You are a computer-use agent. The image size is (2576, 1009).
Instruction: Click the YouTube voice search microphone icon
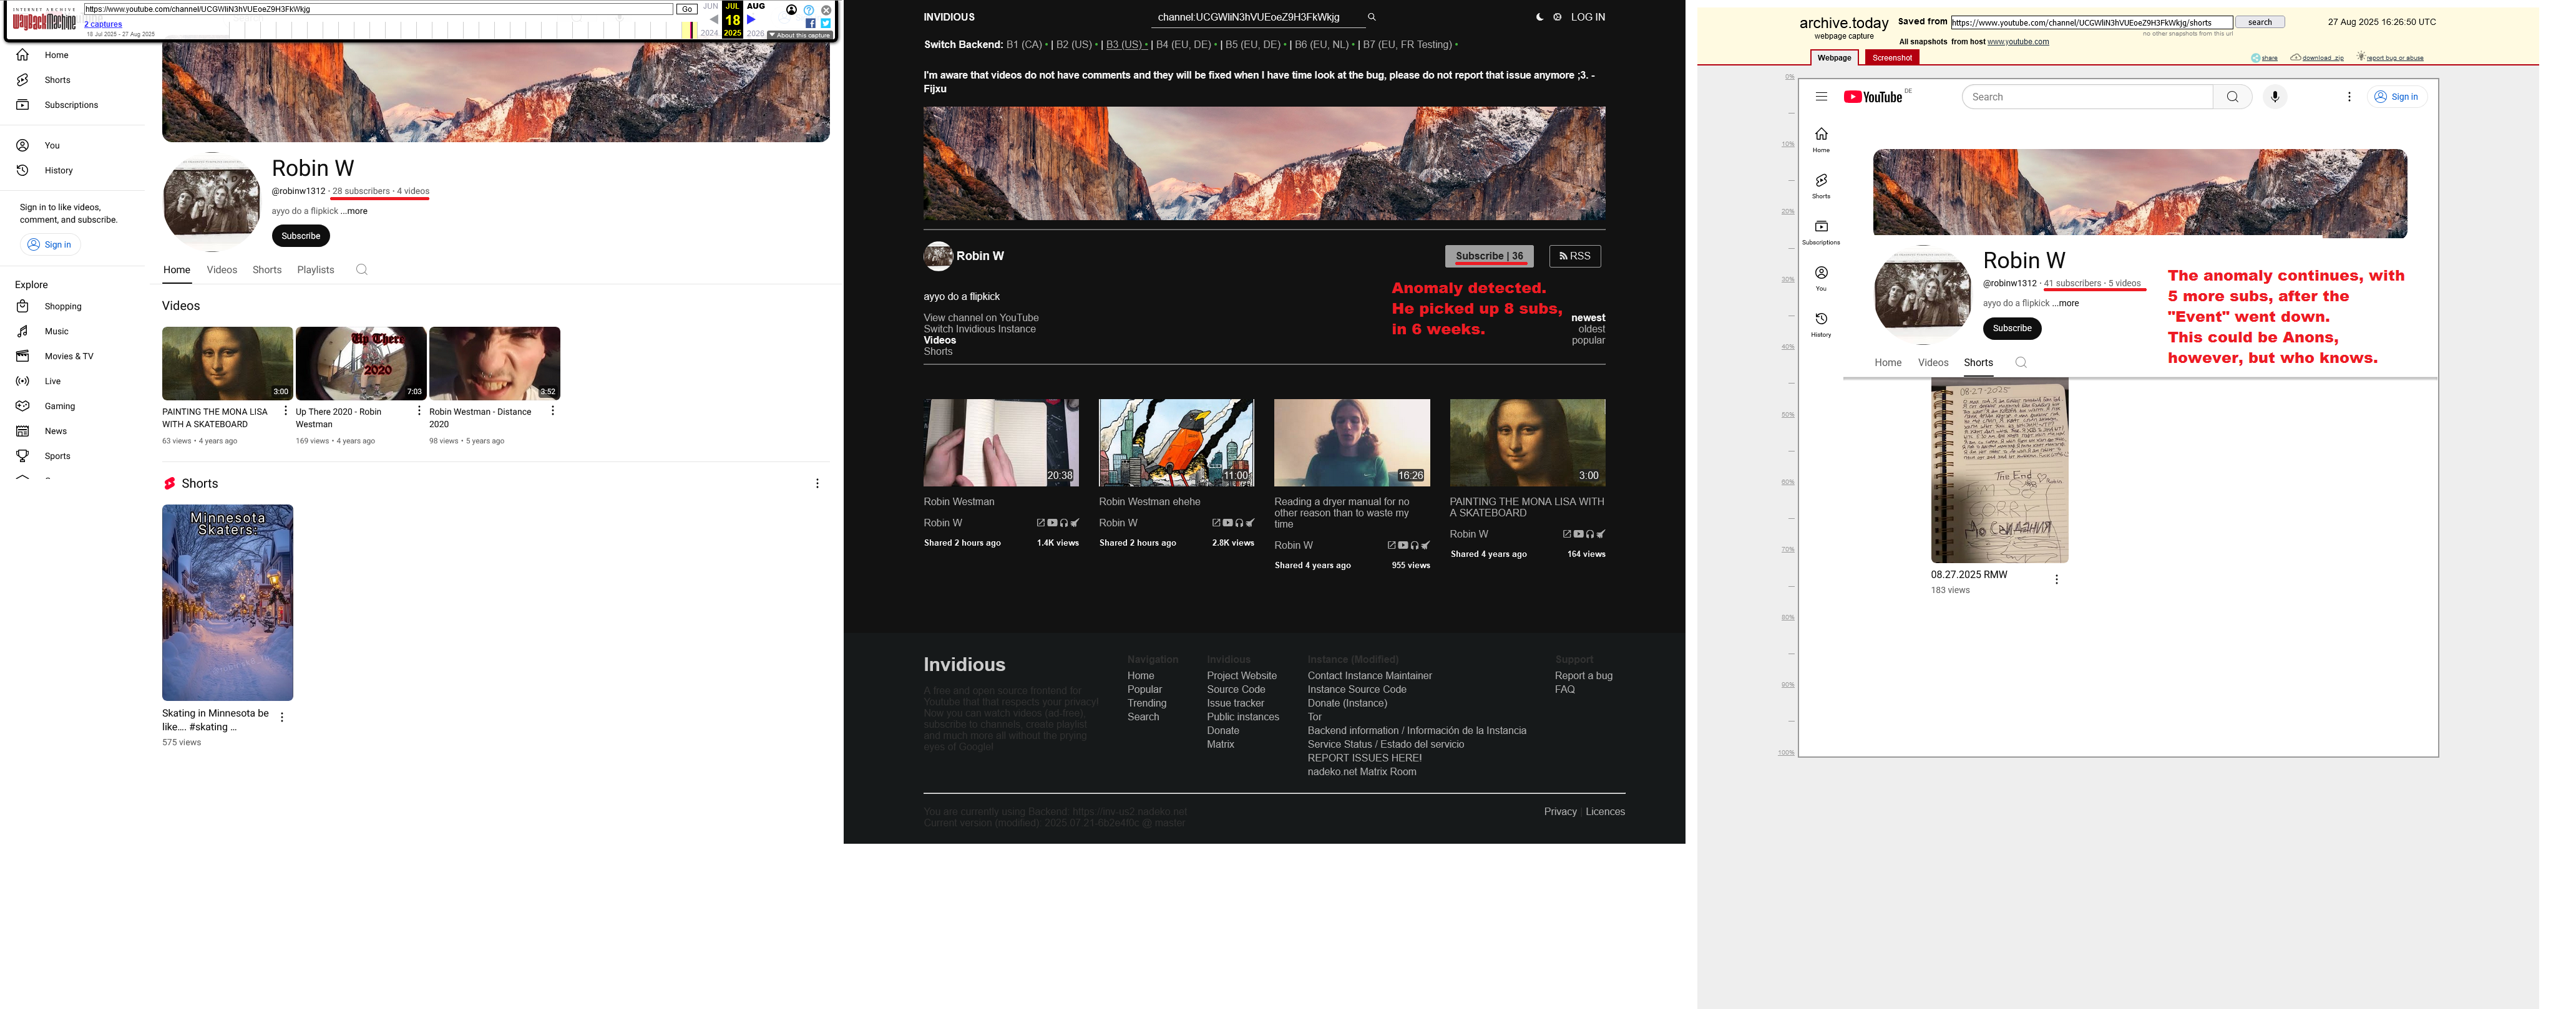2274,97
